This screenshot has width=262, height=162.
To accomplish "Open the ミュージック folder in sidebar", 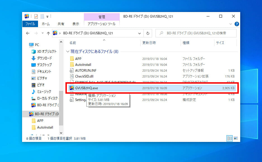I will click(44, 92).
